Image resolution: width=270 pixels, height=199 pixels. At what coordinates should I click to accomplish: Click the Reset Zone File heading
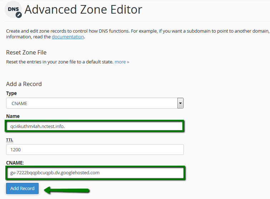pyautogui.click(x=26, y=52)
